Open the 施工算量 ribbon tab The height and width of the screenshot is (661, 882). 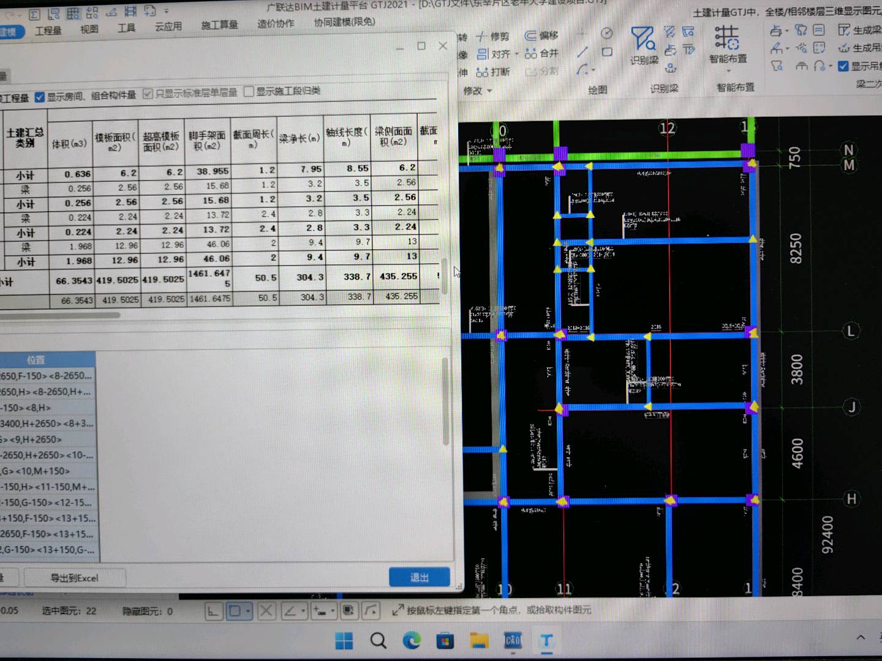(219, 25)
